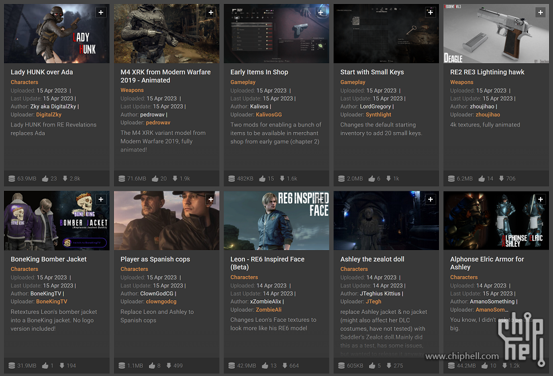Click the plus icon on M4 XRK thumbnail
553x376 pixels.
[211, 12]
